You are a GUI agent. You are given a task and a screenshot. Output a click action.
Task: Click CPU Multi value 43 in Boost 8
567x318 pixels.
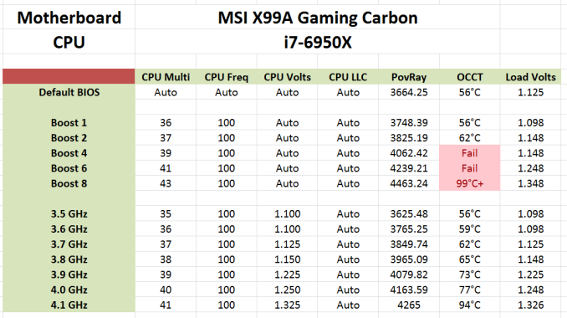[166, 183]
